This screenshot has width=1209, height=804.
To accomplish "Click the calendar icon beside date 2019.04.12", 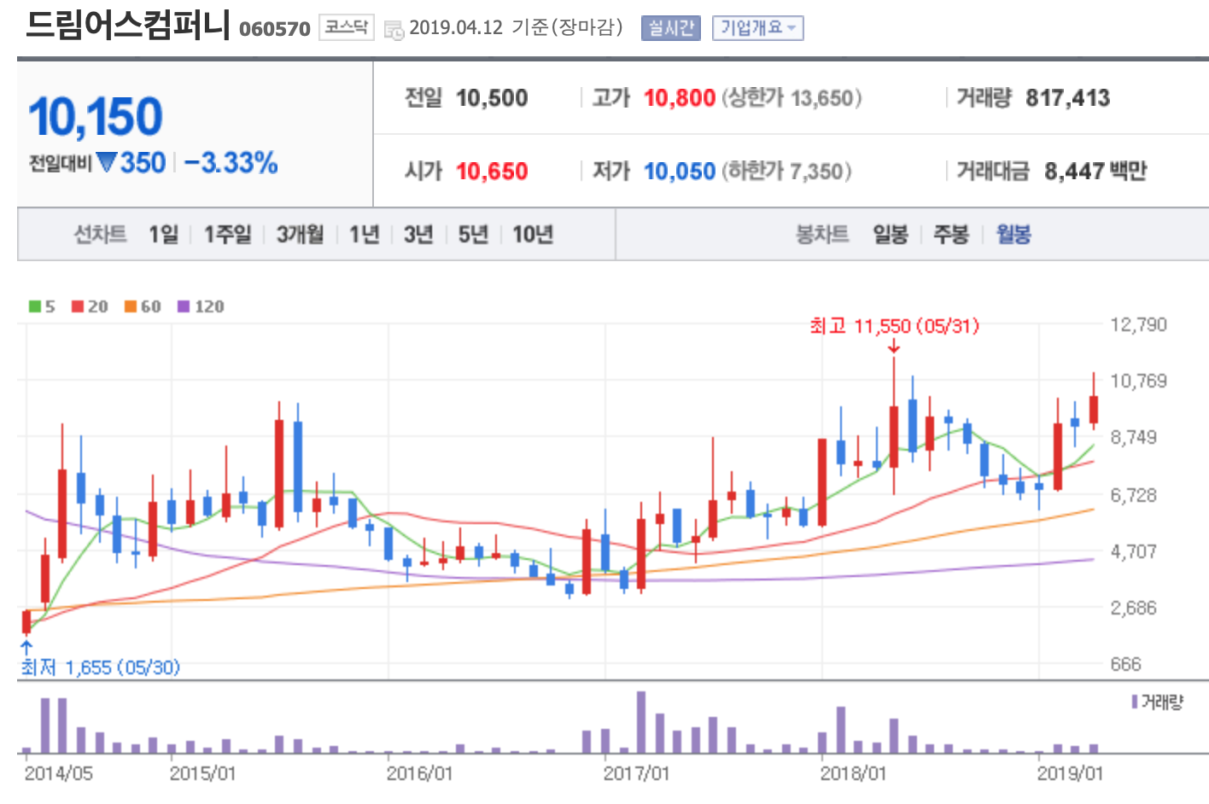I will [x=394, y=31].
